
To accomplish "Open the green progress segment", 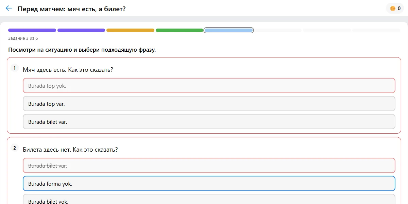I will coord(180,30).
